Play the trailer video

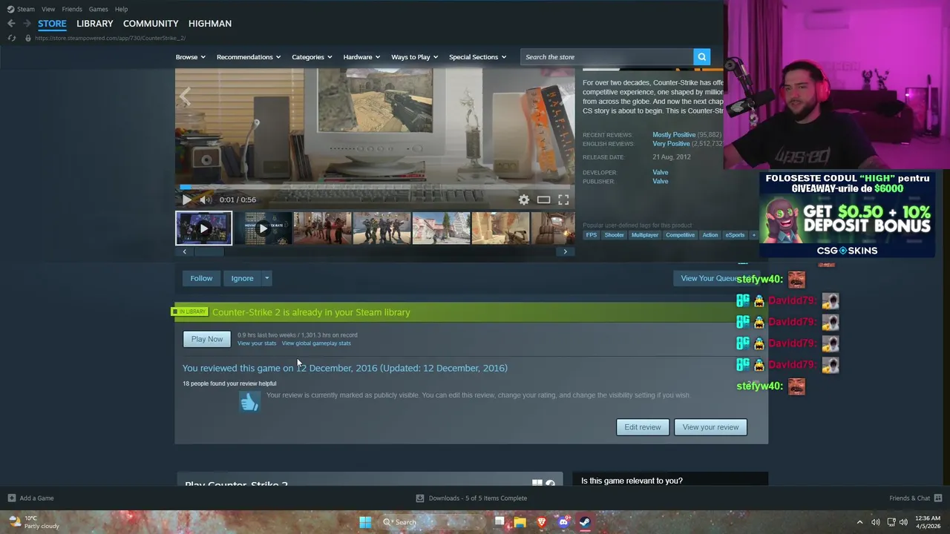click(x=187, y=200)
